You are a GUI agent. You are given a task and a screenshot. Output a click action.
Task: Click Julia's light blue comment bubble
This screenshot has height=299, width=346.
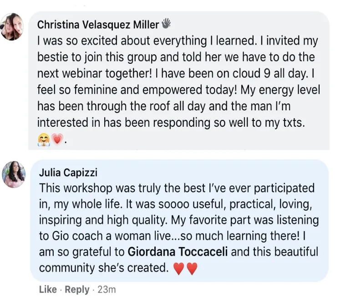(179, 221)
